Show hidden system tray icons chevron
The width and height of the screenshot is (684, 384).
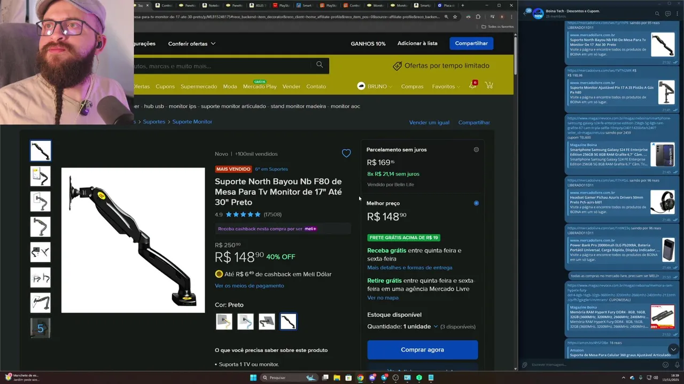[x=623, y=378]
